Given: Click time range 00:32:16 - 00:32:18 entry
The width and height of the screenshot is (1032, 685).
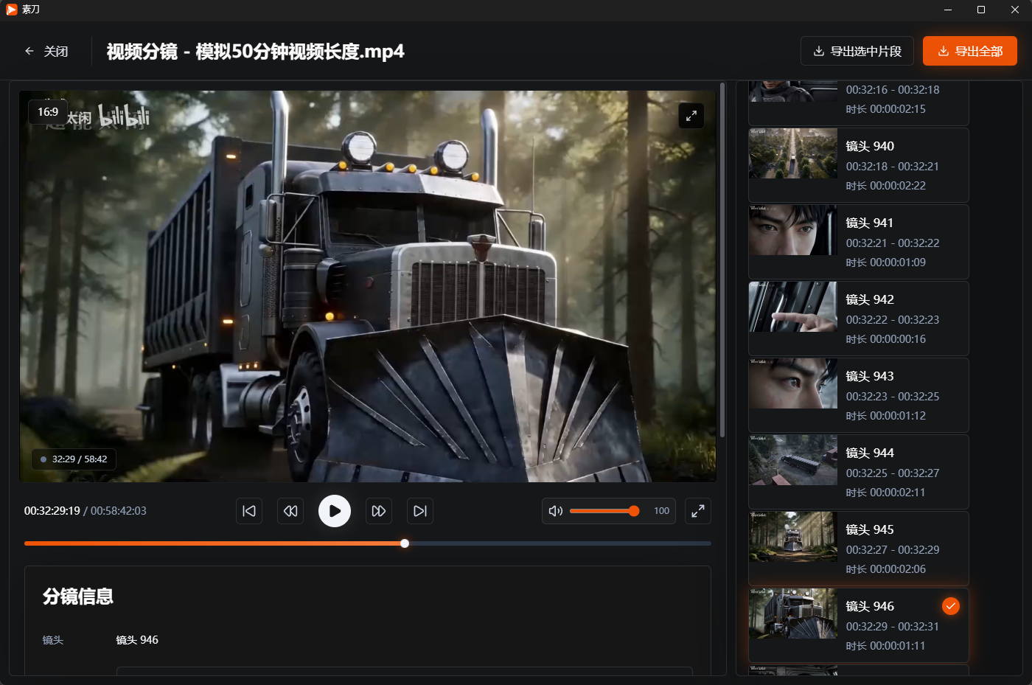Looking at the screenshot, I should point(893,90).
